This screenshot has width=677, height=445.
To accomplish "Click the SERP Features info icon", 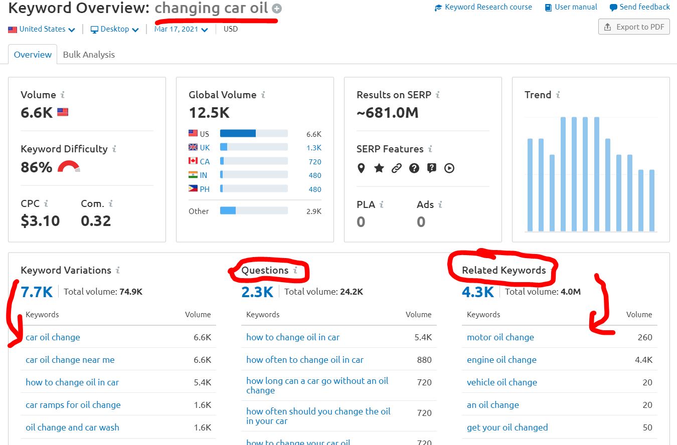I will [430, 149].
